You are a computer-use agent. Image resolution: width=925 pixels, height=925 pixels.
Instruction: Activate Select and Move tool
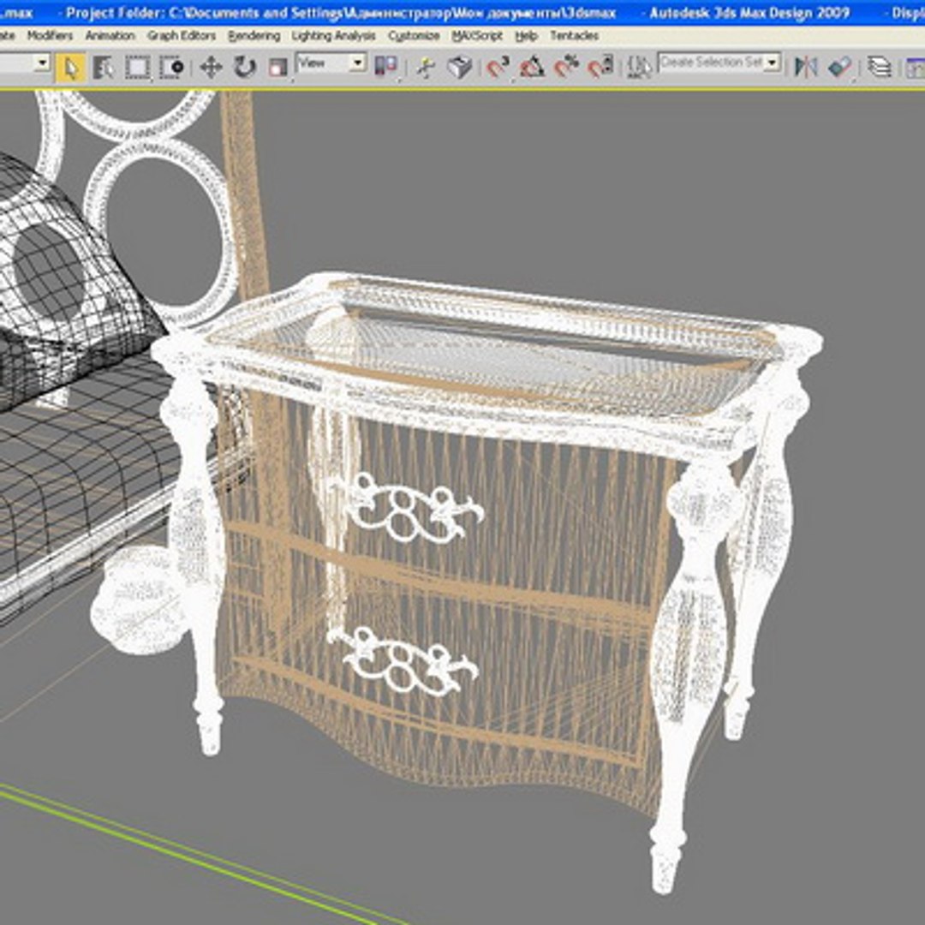pyautogui.click(x=211, y=68)
